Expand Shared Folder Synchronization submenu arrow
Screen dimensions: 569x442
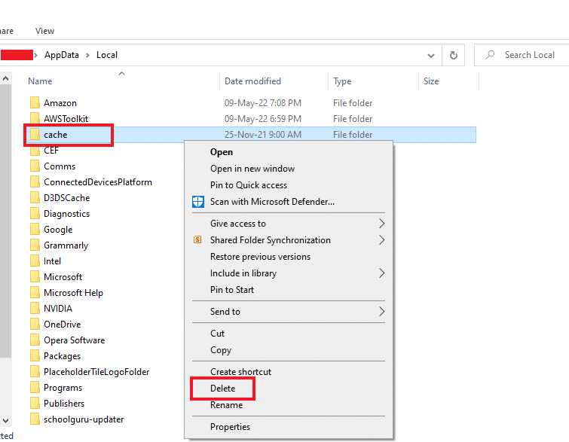click(x=381, y=239)
